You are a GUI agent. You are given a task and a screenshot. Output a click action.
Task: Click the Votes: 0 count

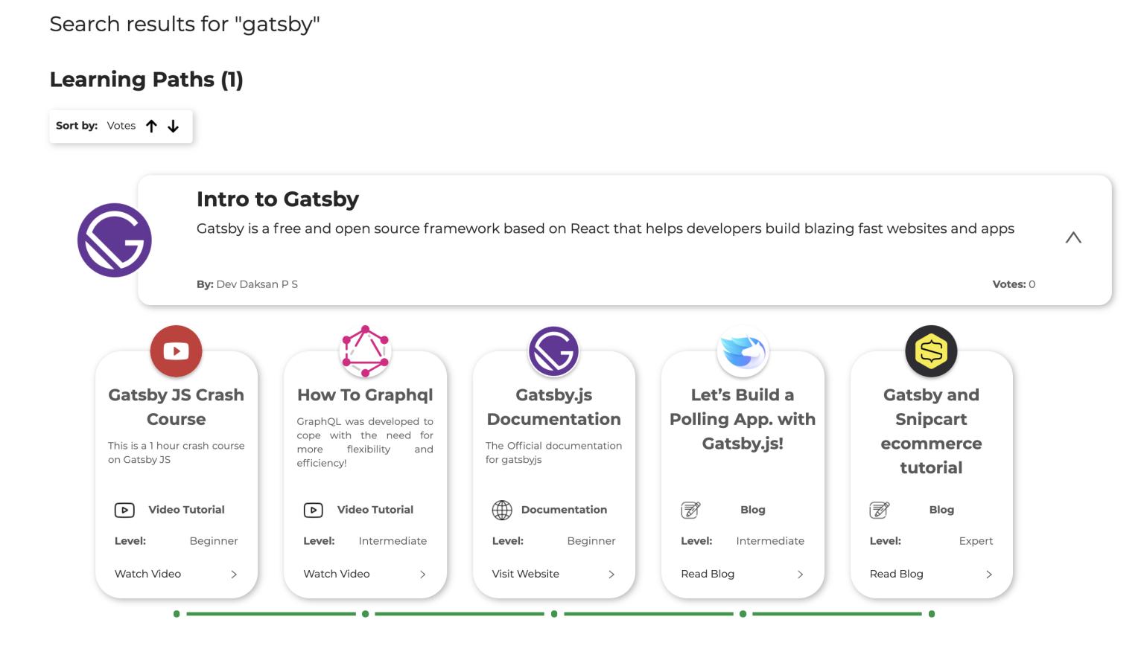pos(1014,284)
